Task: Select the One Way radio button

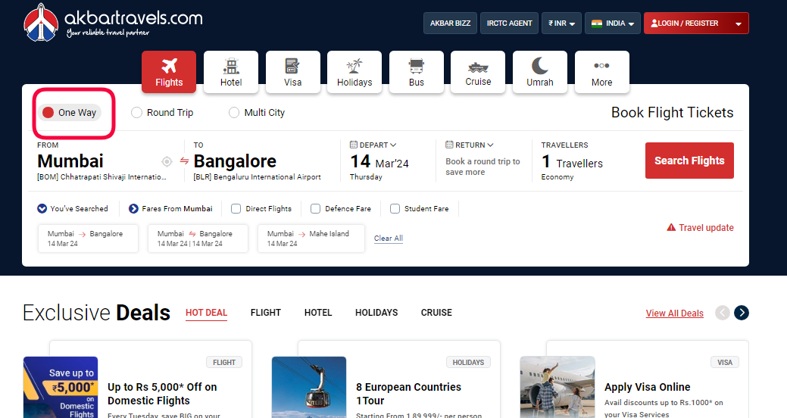Action: pyautogui.click(x=48, y=112)
